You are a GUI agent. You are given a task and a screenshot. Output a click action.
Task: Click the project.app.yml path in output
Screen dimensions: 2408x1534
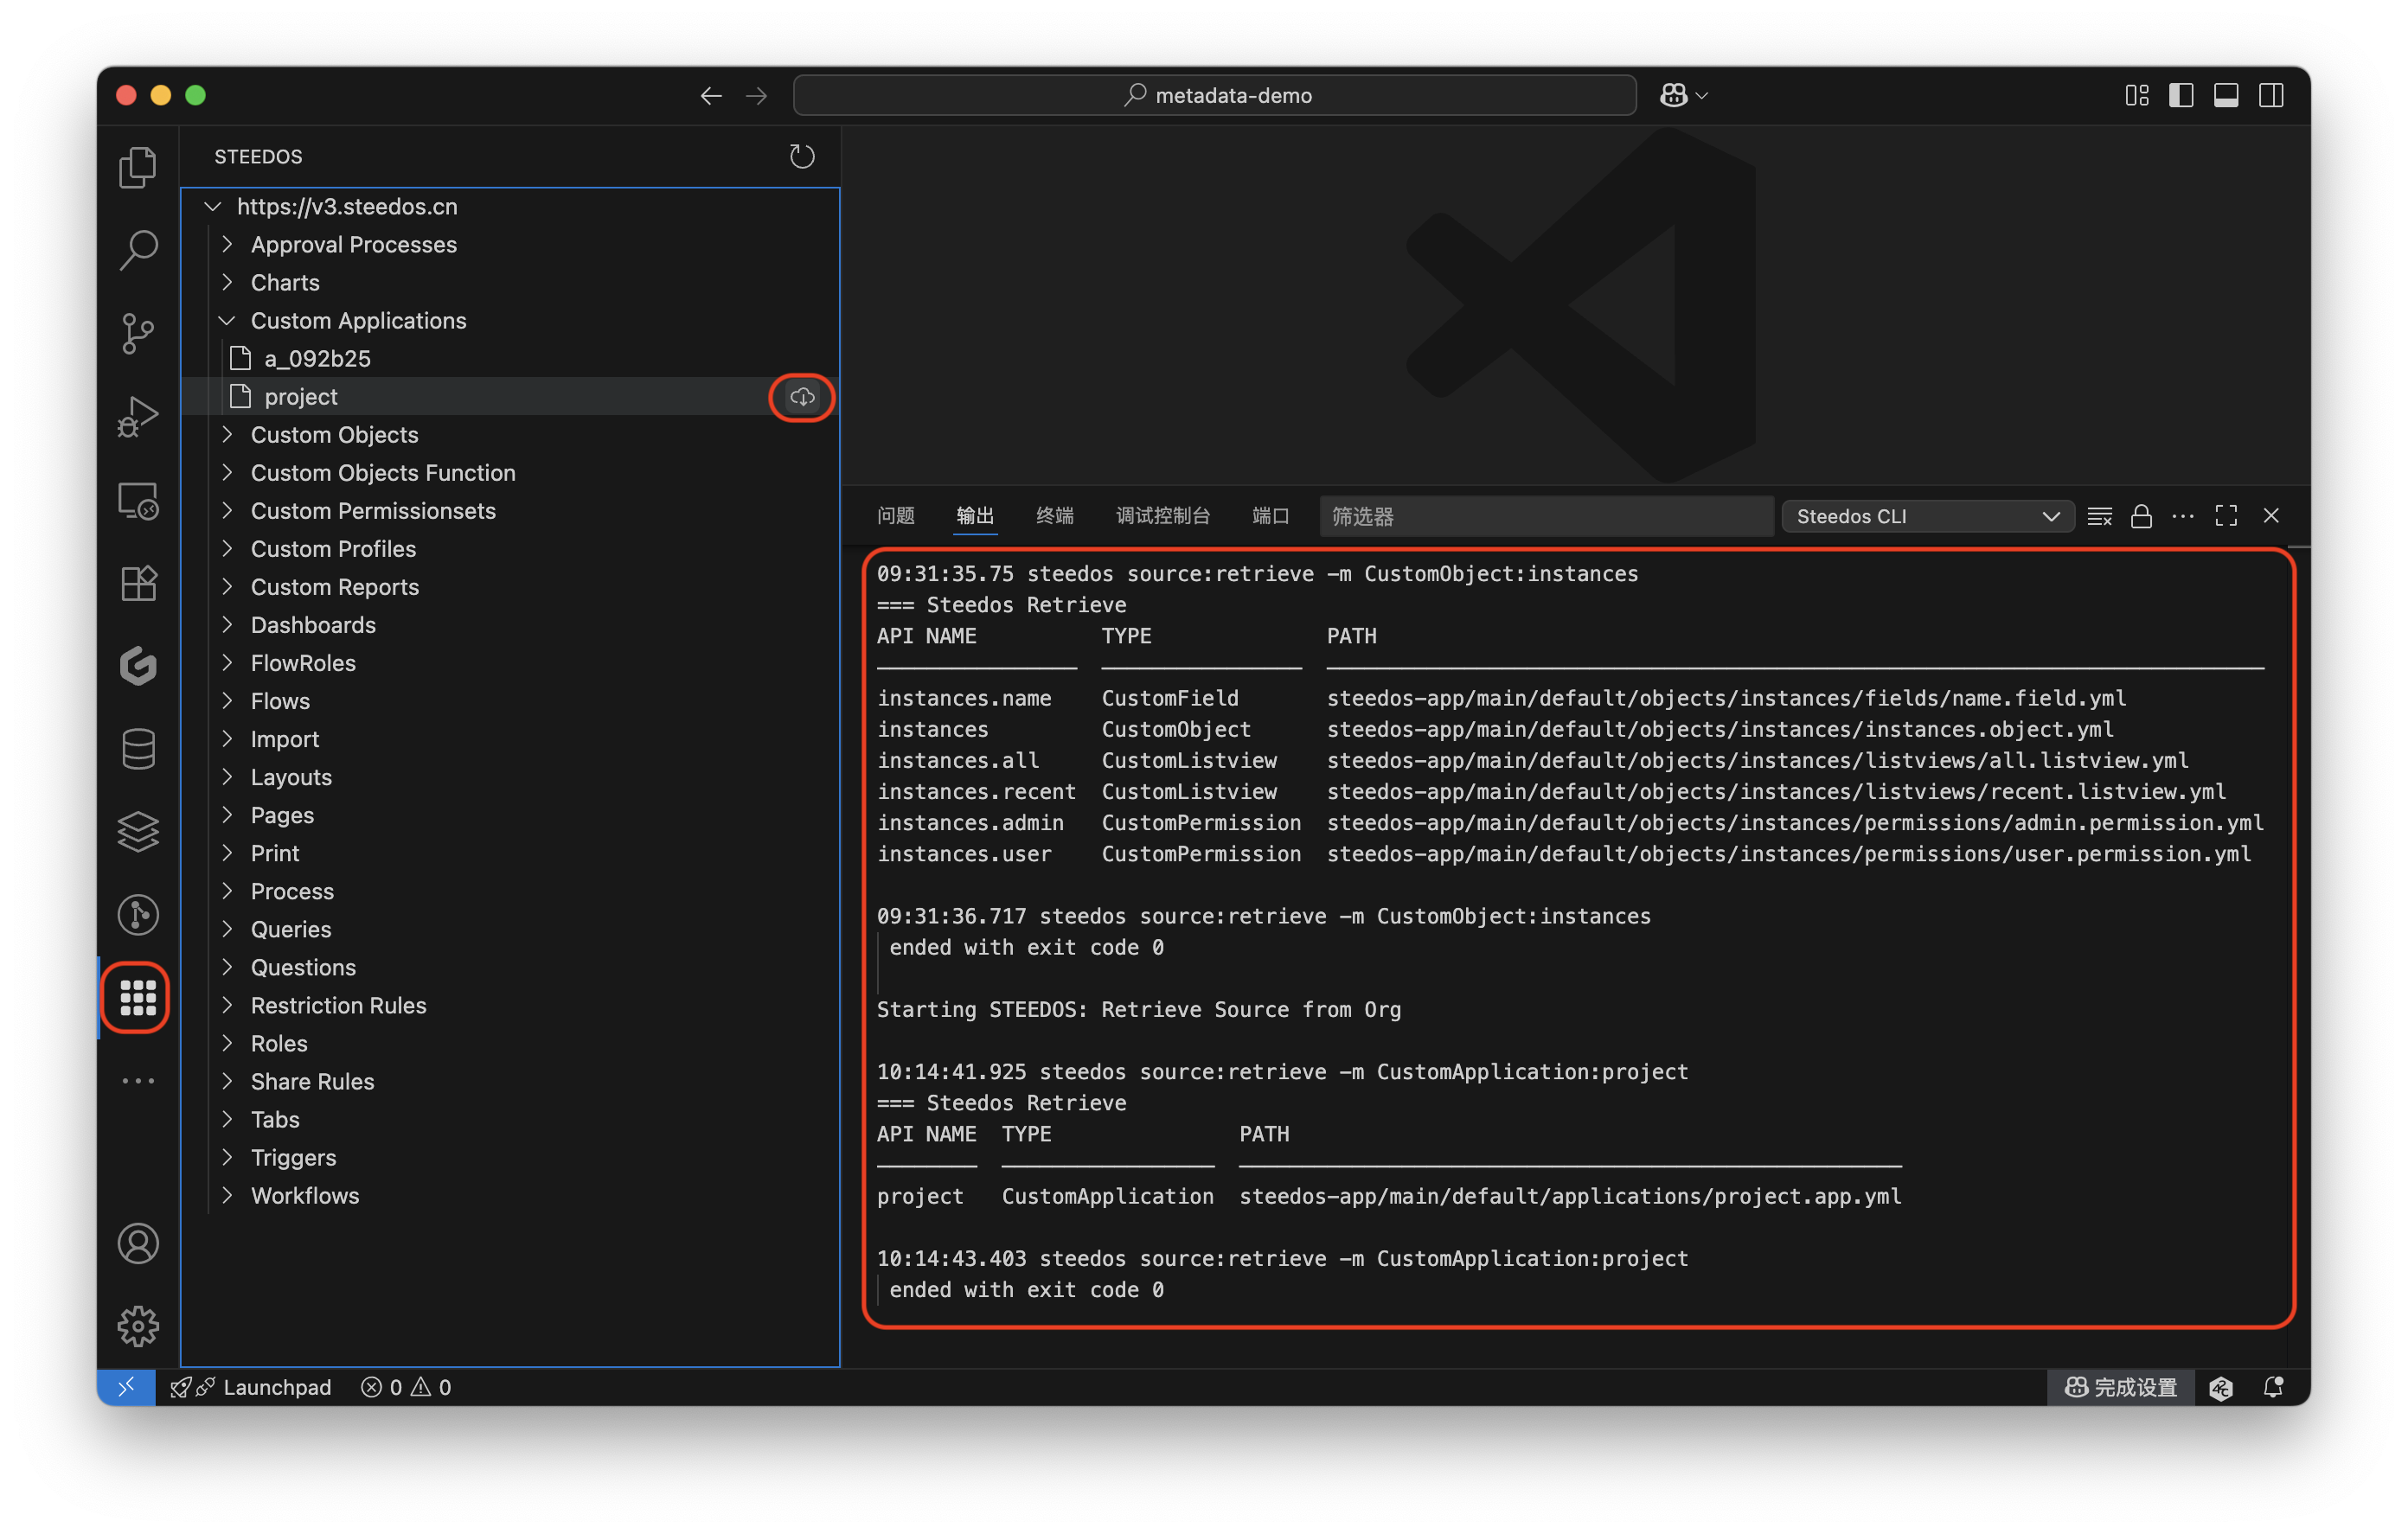(x=1570, y=1196)
